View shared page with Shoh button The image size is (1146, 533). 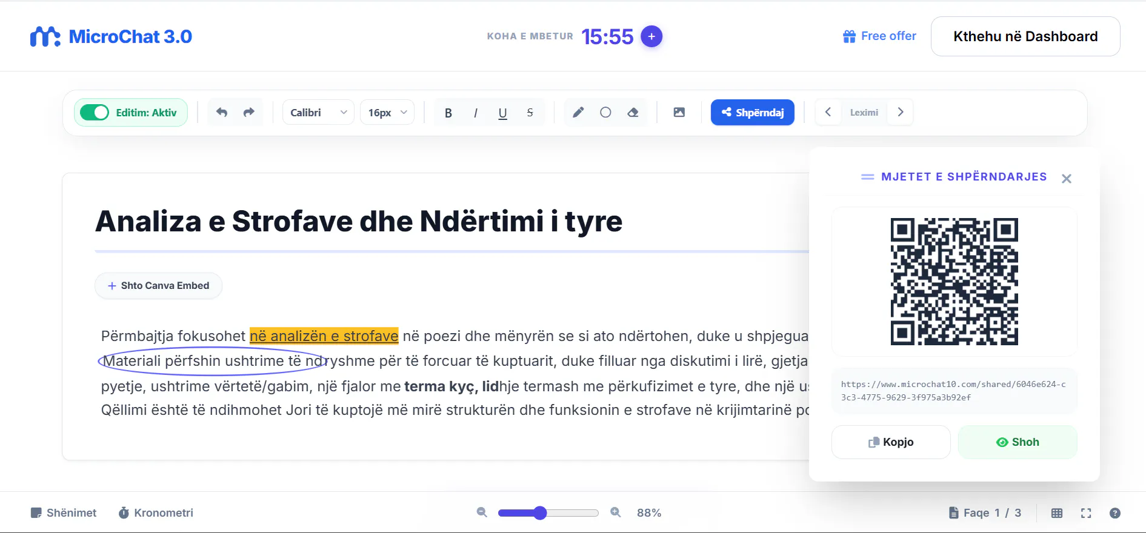pyautogui.click(x=1018, y=442)
